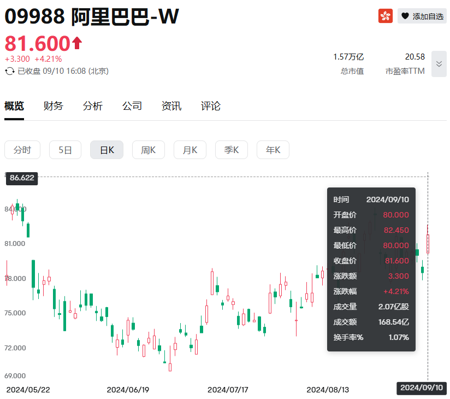Click the 86.622 crosshair price label
The width and height of the screenshot is (450, 399).
(x=22, y=178)
